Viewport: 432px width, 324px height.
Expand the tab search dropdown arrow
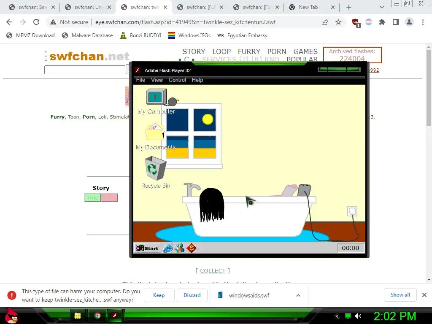pyautogui.click(x=381, y=8)
